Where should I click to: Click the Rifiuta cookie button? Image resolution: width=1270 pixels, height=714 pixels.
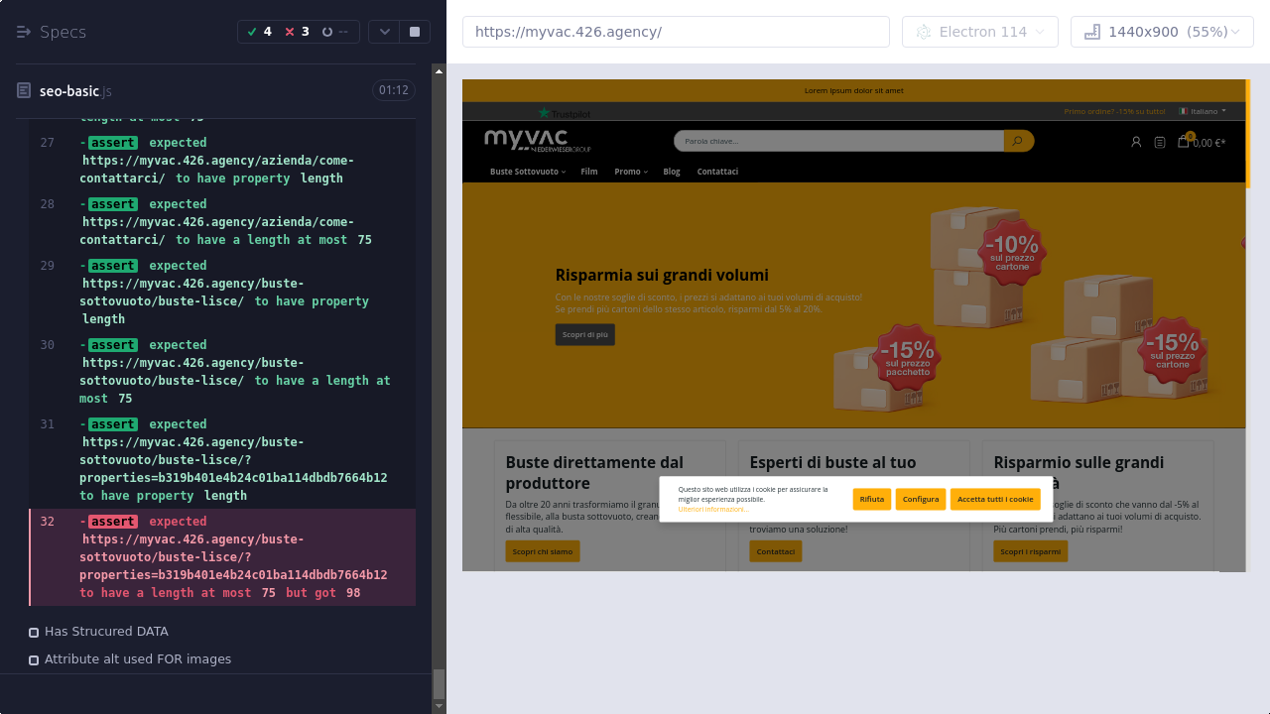click(872, 499)
